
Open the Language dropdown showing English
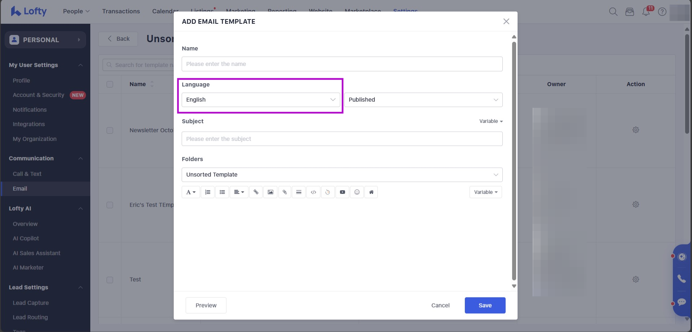(x=260, y=100)
